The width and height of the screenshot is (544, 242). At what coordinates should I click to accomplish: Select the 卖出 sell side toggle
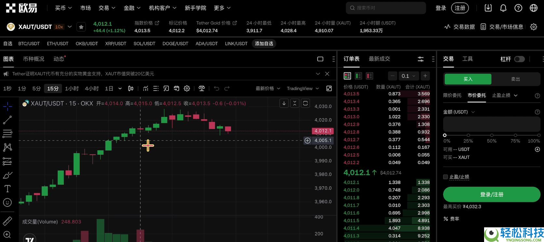[x=516, y=79]
